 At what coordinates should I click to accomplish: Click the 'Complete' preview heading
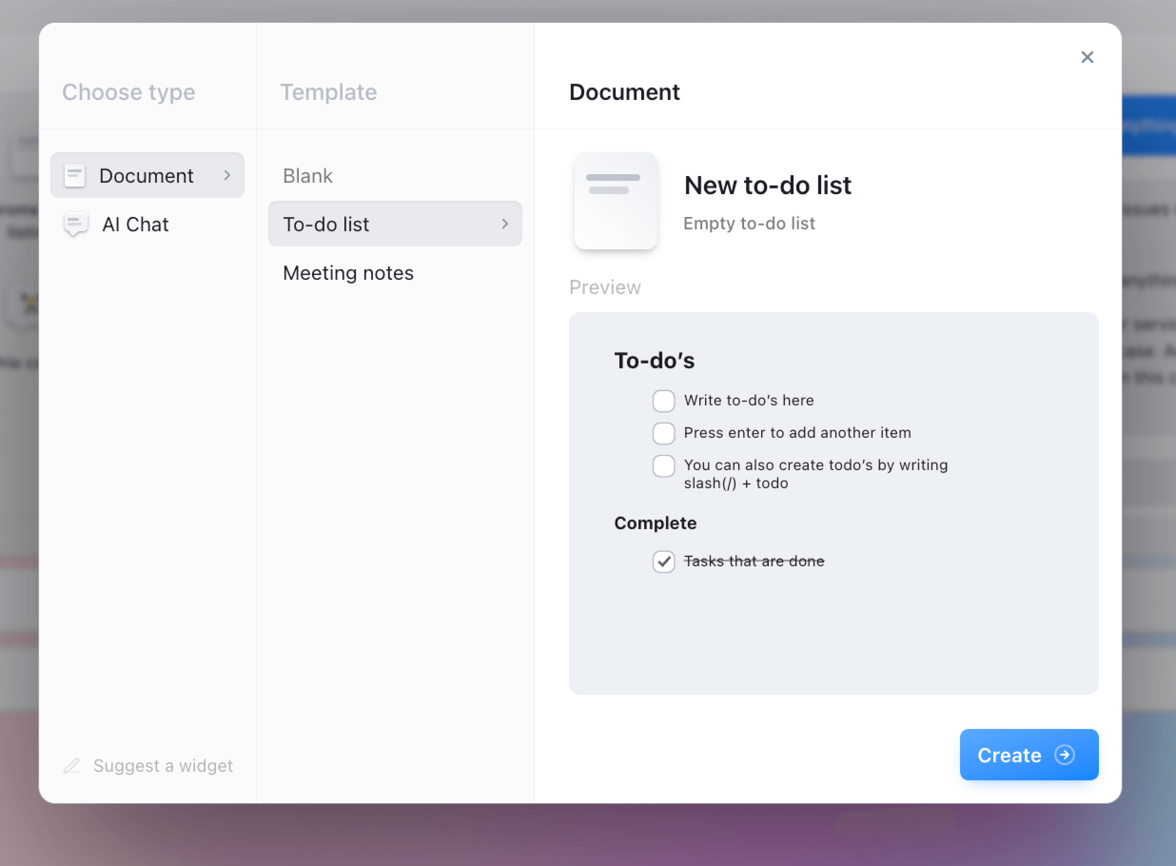(x=655, y=523)
